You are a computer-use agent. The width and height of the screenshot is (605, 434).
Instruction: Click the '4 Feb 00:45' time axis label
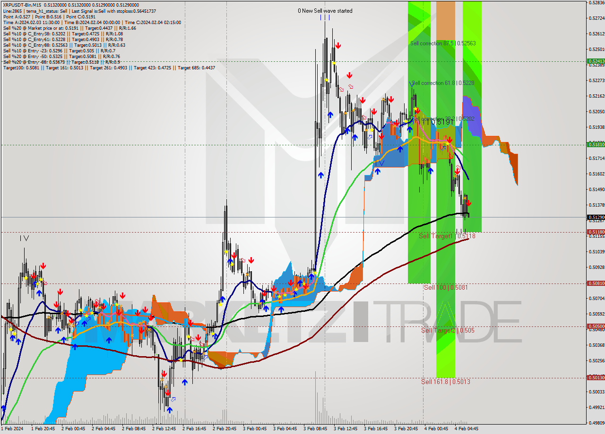click(x=436, y=429)
